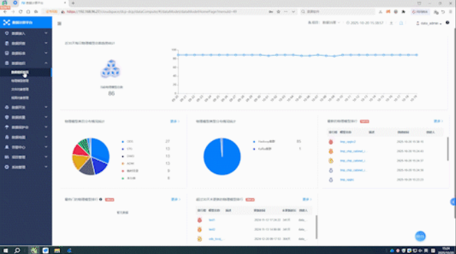
Task: Open the blue arrow tab on right edge
Action: pos(453,202)
